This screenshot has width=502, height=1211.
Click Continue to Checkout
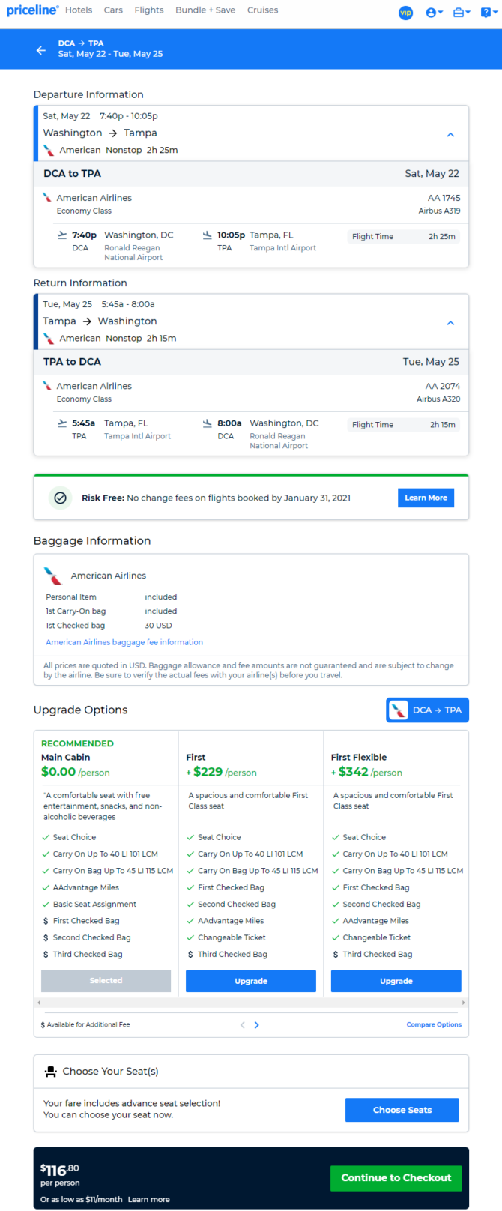(396, 1177)
